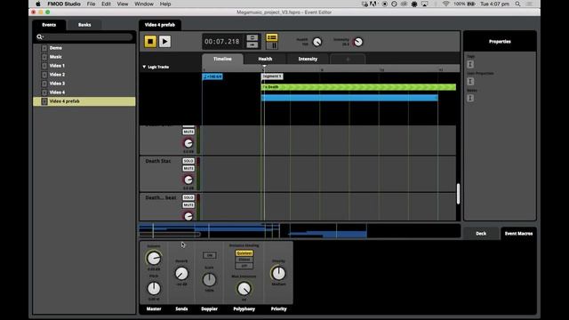Add a new parameter tab with plus
This screenshot has height=320, width=569.
348,59
